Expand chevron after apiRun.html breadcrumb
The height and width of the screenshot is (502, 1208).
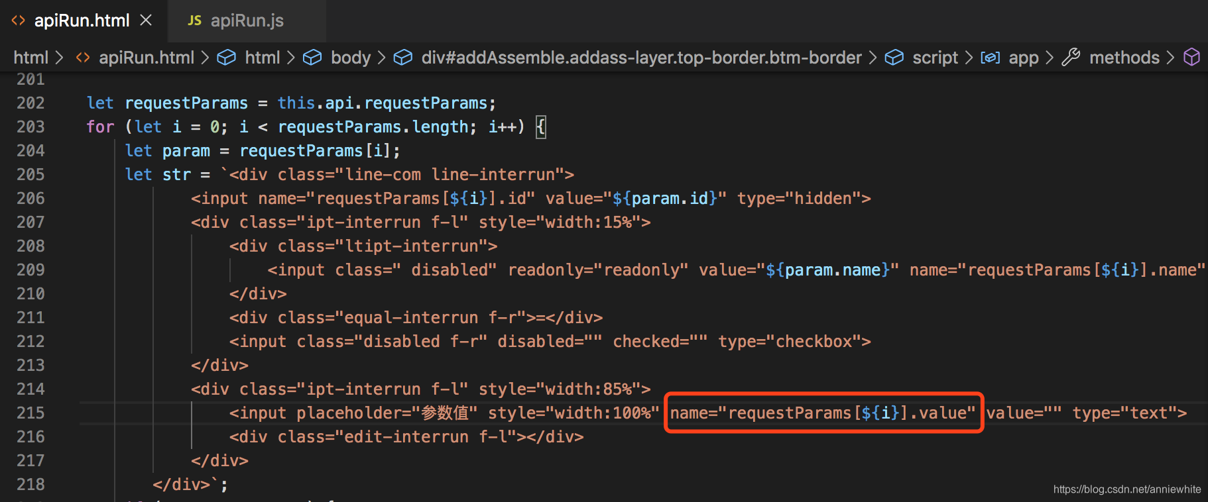click(x=205, y=58)
